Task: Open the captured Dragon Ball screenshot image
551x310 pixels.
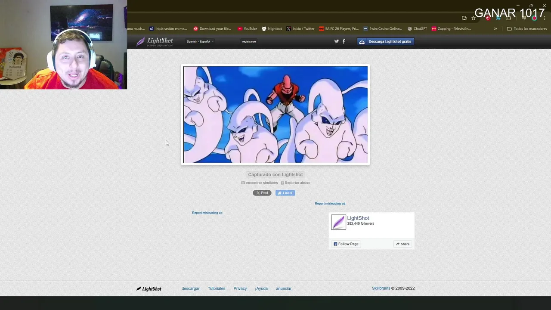Action: pos(275,115)
